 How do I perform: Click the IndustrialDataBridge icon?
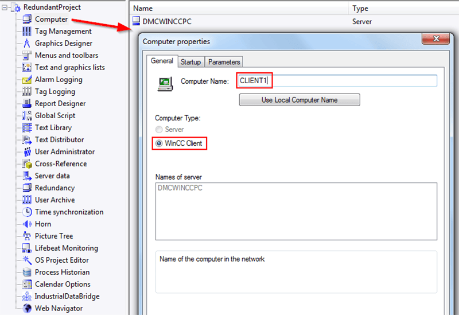pyautogui.click(x=27, y=296)
